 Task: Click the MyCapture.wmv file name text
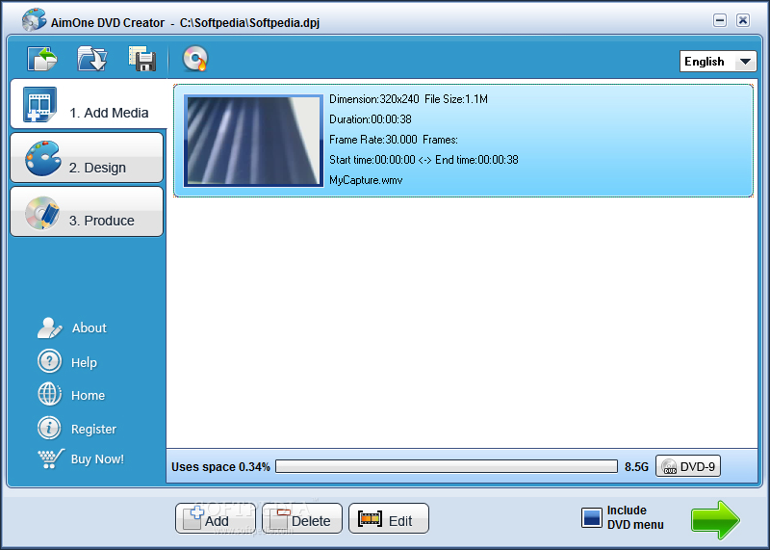(x=366, y=180)
